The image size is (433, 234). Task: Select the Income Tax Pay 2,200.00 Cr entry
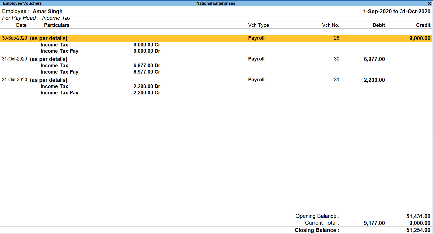(x=147, y=93)
